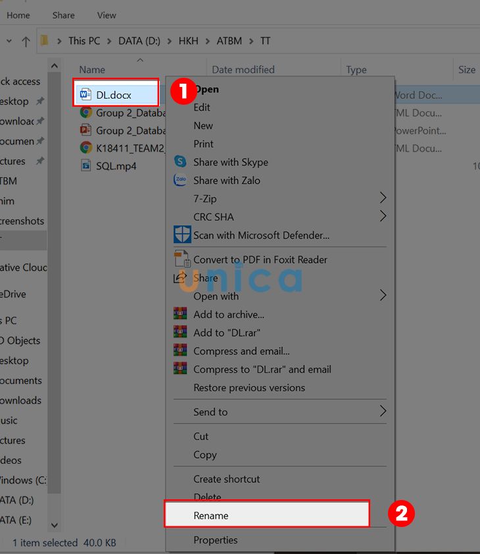Screen dimensions: 480x554
Task: Open the Home ribbon tab
Action: pos(18,15)
